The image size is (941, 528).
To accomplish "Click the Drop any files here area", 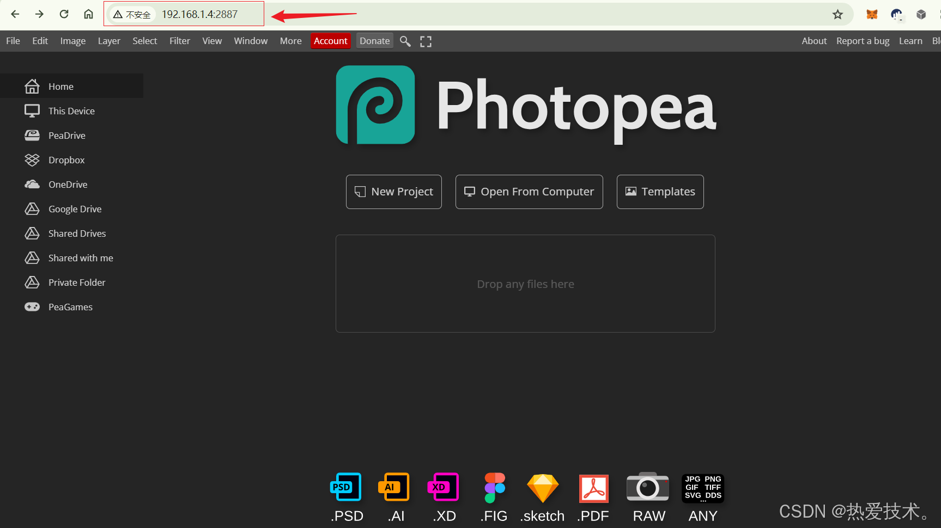I will [x=525, y=284].
